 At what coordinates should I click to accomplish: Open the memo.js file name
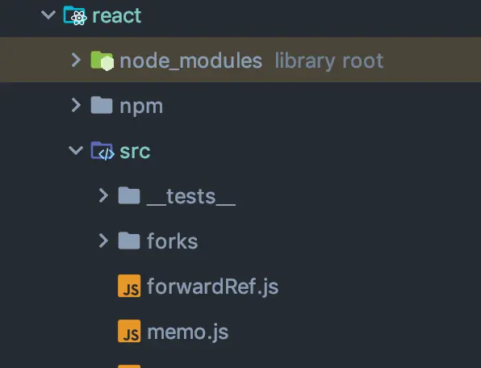[x=188, y=332]
